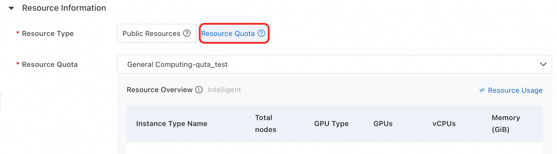
Task: Open the Resource Quota dropdown arrow
Action: click(x=543, y=64)
